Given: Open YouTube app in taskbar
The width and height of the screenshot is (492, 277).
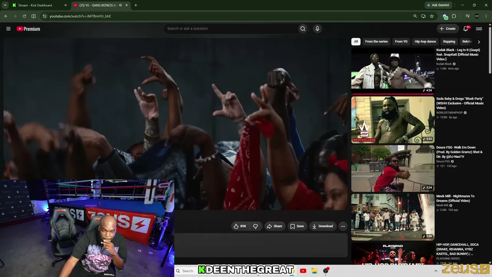Looking at the screenshot, I should [x=303, y=271].
